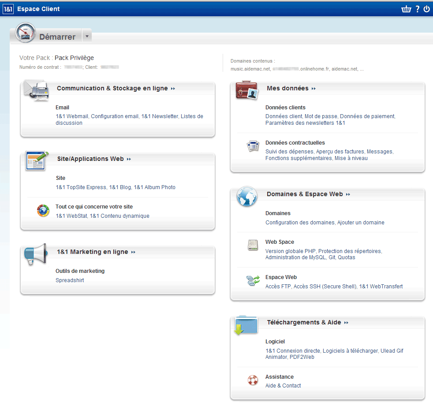The image size is (433, 406).
Task: Open Site/Applications Web heading
Action: pos(90,159)
